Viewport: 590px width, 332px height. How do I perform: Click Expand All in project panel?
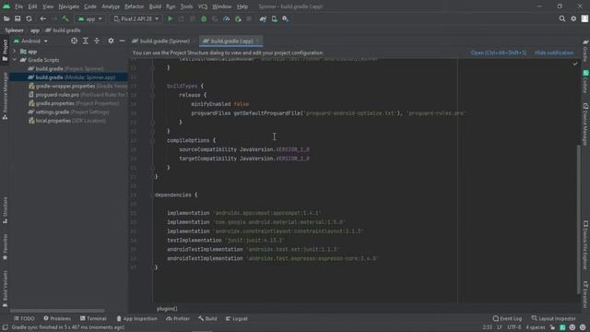(x=86, y=41)
